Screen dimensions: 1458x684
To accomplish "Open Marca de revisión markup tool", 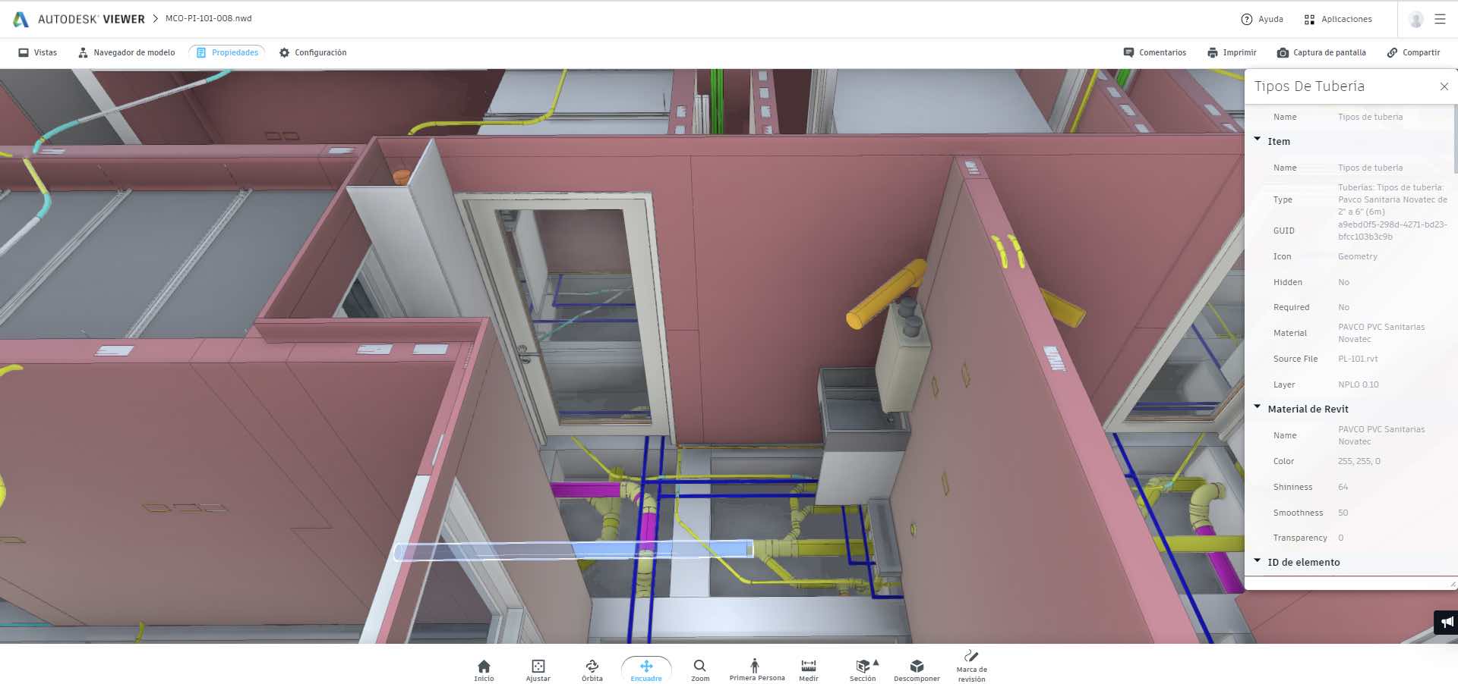I will tap(971, 667).
